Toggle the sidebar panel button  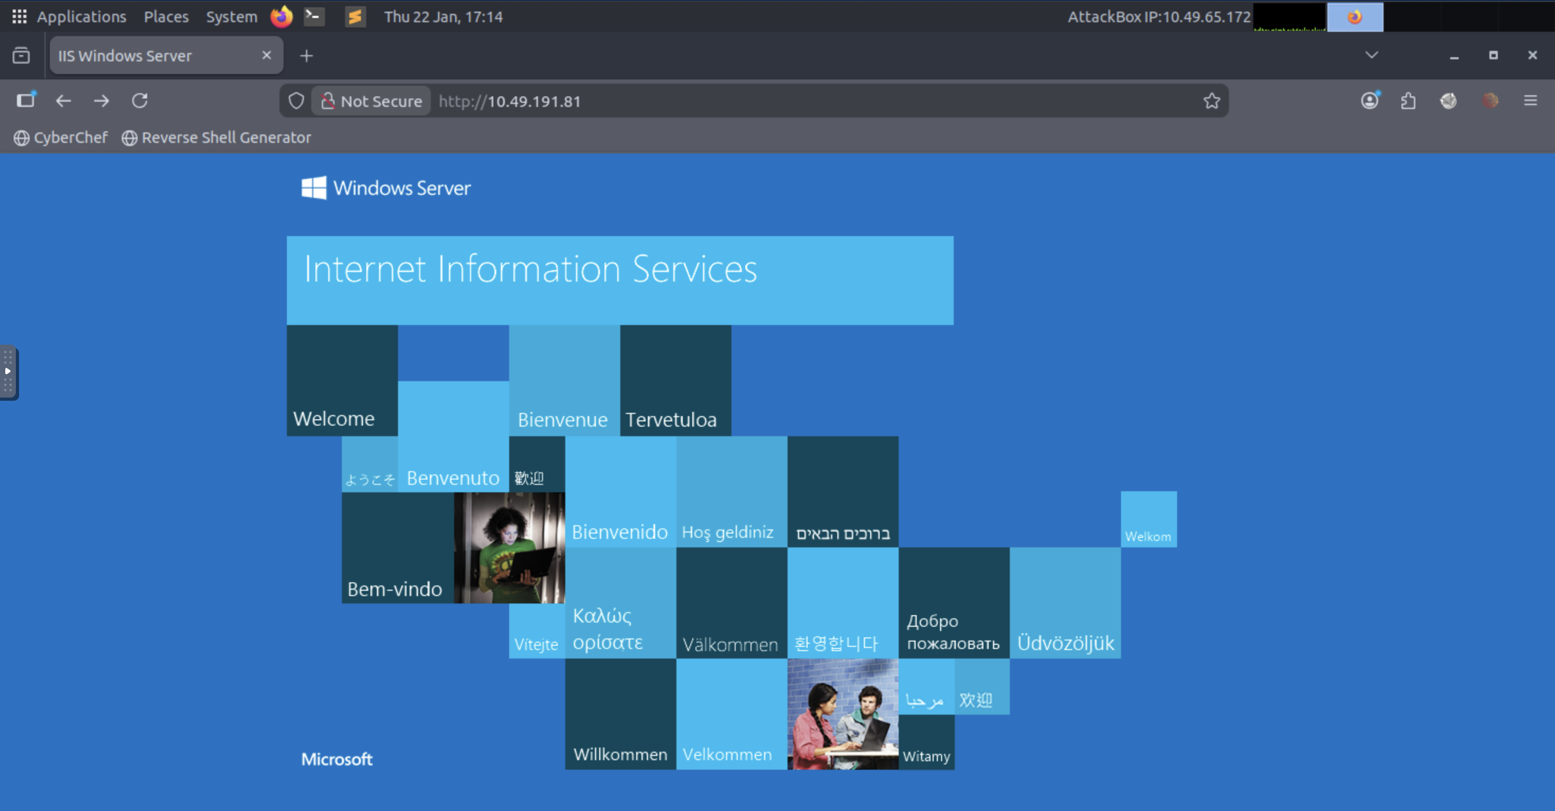click(25, 101)
